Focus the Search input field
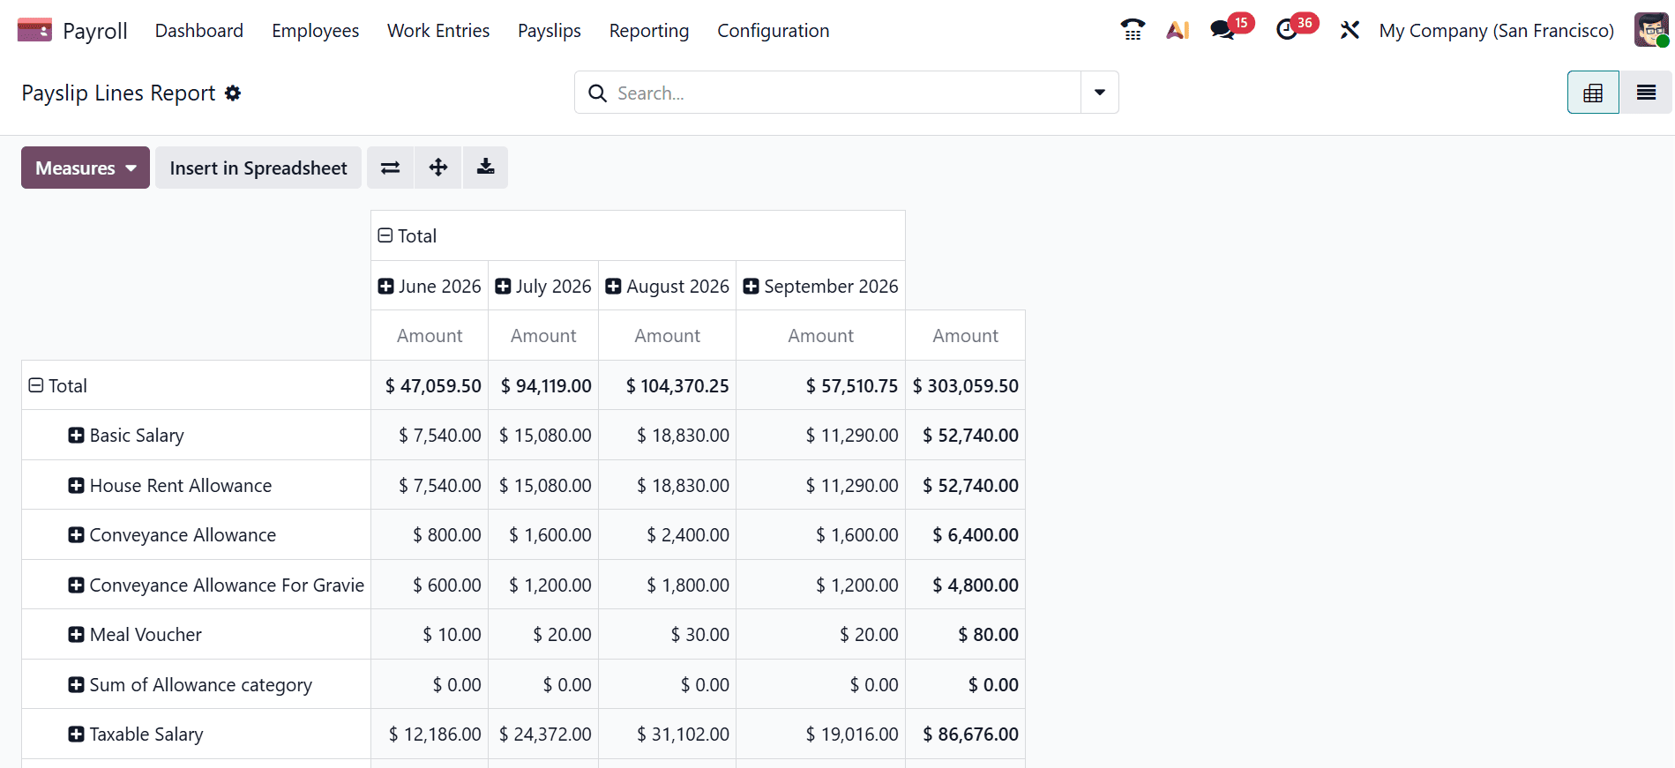The height and width of the screenshot is (768, 1675). [x=847, y=93]
